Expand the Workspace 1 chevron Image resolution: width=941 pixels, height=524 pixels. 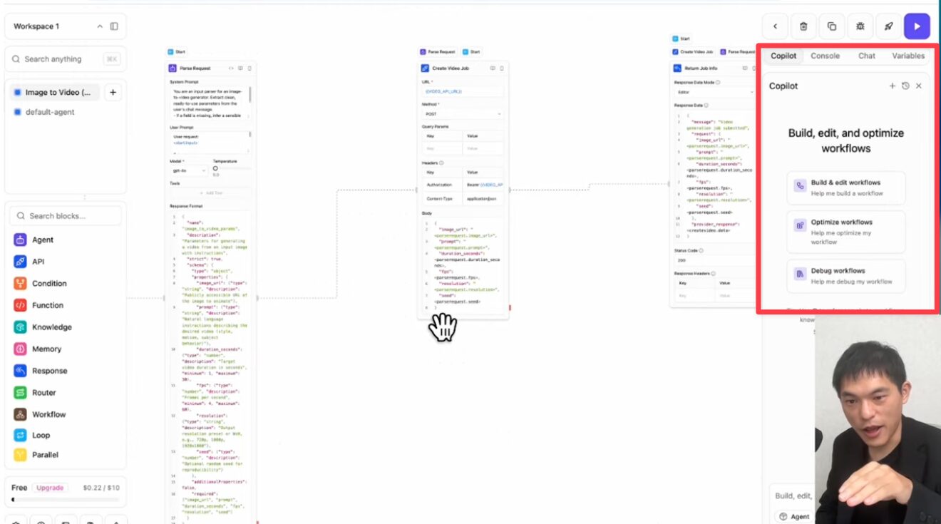100,26
